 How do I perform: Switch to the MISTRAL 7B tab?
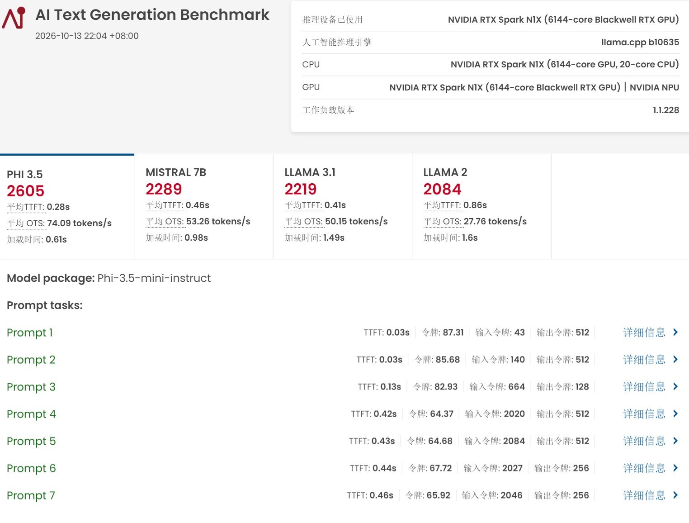pyautogui.click(x=203, y=207)
